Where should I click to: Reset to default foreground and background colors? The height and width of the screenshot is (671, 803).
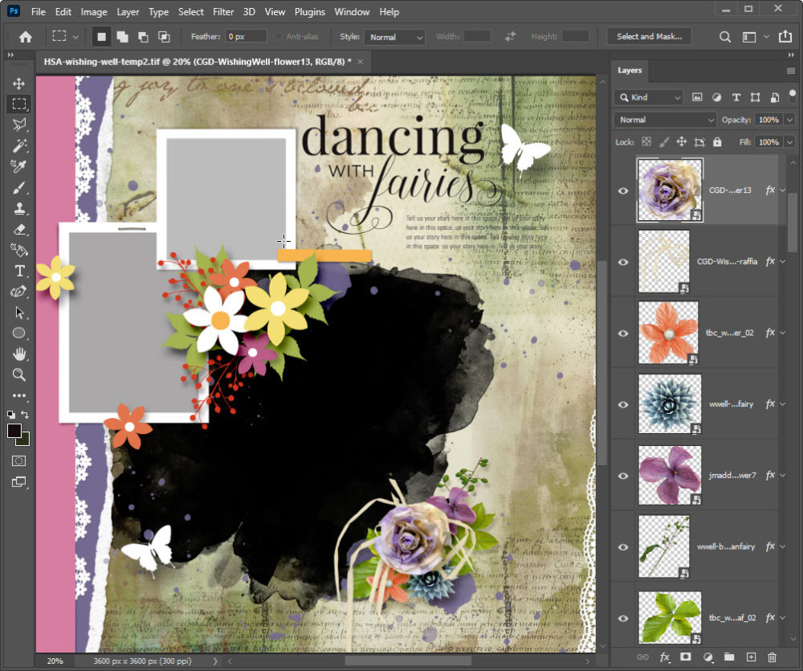10,414
